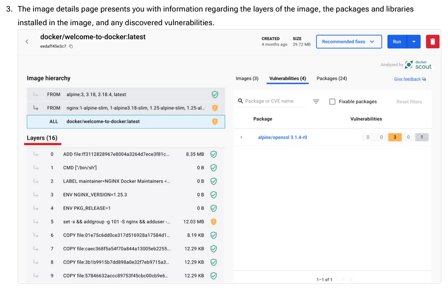Screen dimensions: 448x298
Task: Click warning shield on docker/welcome-to-docker ALL row
Action: pyautogui.click(x=215, y=122)
